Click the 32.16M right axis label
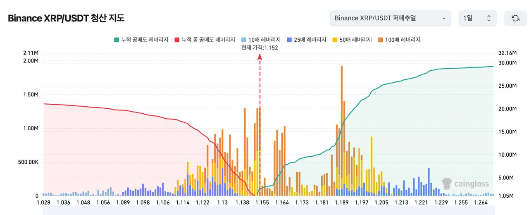529x215 pixels. pos(508,53)
